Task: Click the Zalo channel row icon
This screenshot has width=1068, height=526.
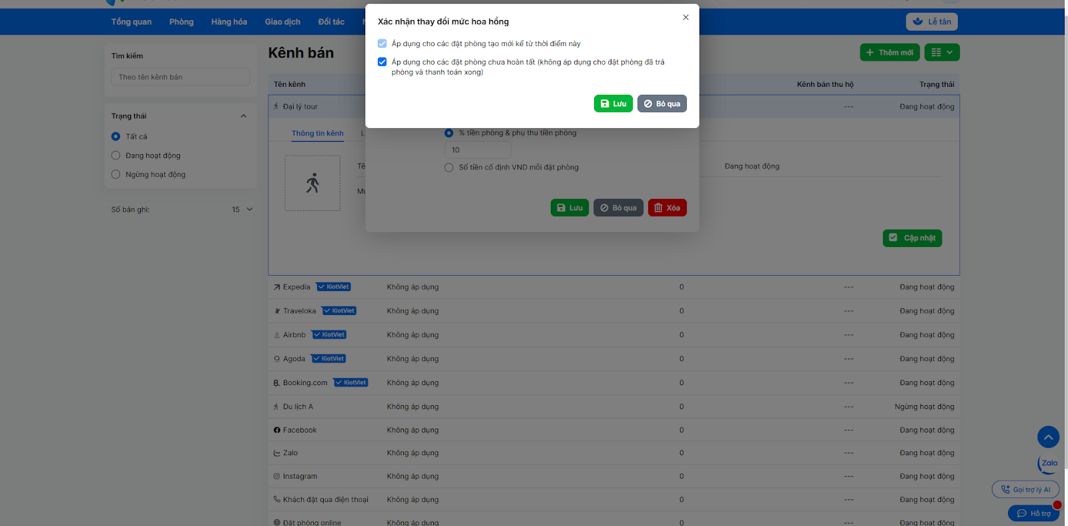Action: (x=277, y=453)
